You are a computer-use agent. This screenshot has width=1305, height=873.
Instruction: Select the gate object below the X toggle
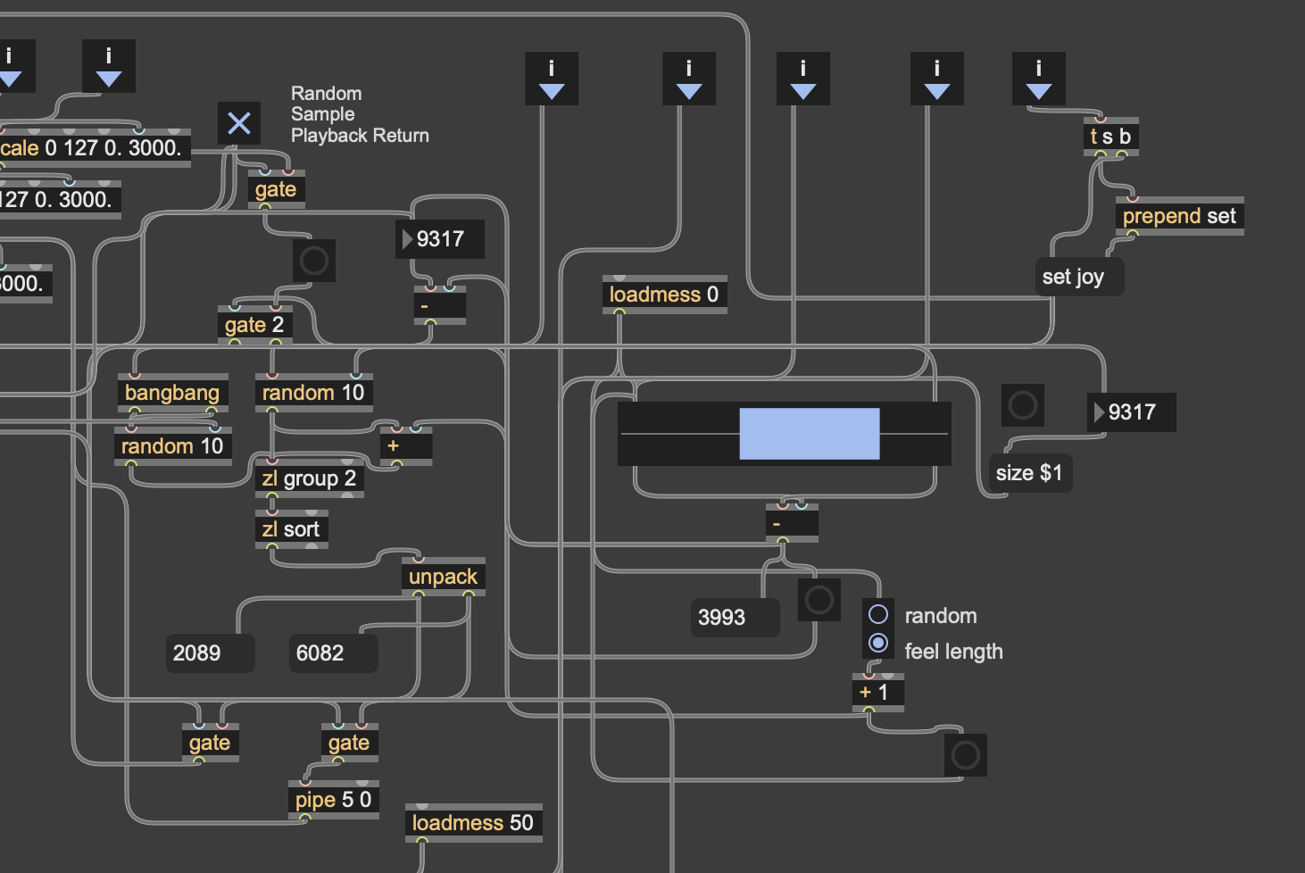tap(277, 189)
